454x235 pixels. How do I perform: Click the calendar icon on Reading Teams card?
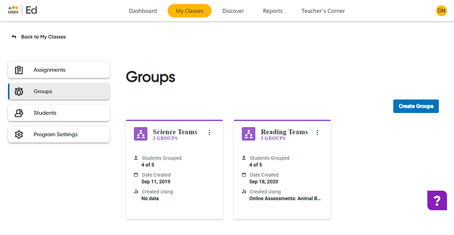pos(244,174)
